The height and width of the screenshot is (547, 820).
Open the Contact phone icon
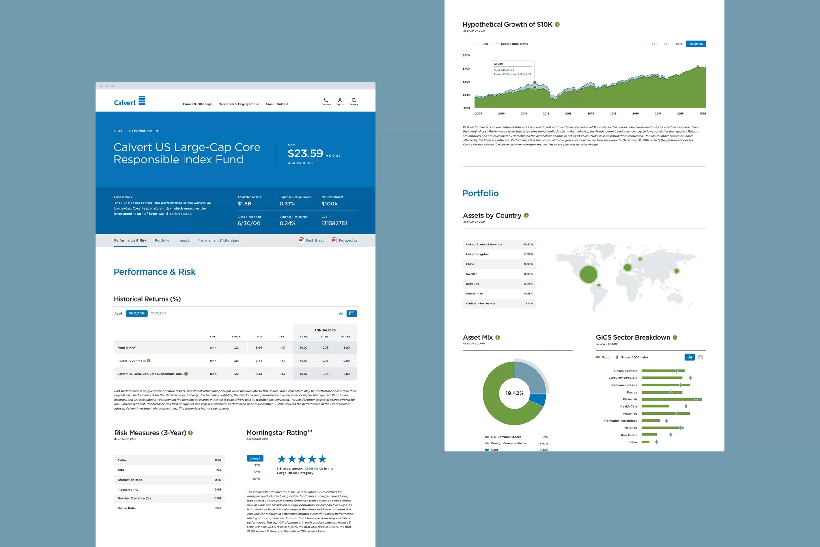[x=326, y=100]
